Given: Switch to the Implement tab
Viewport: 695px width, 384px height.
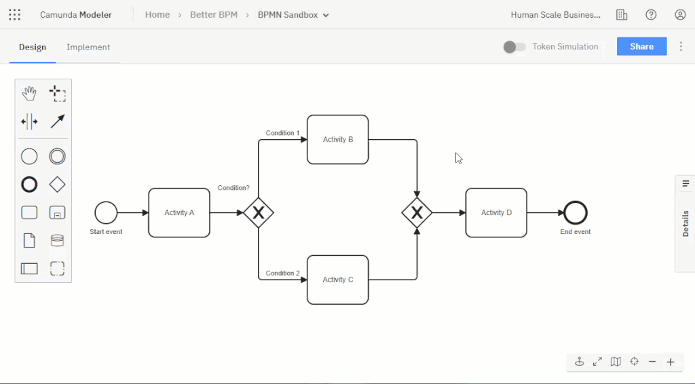Looking at the screenshot, I should [88, 47].
